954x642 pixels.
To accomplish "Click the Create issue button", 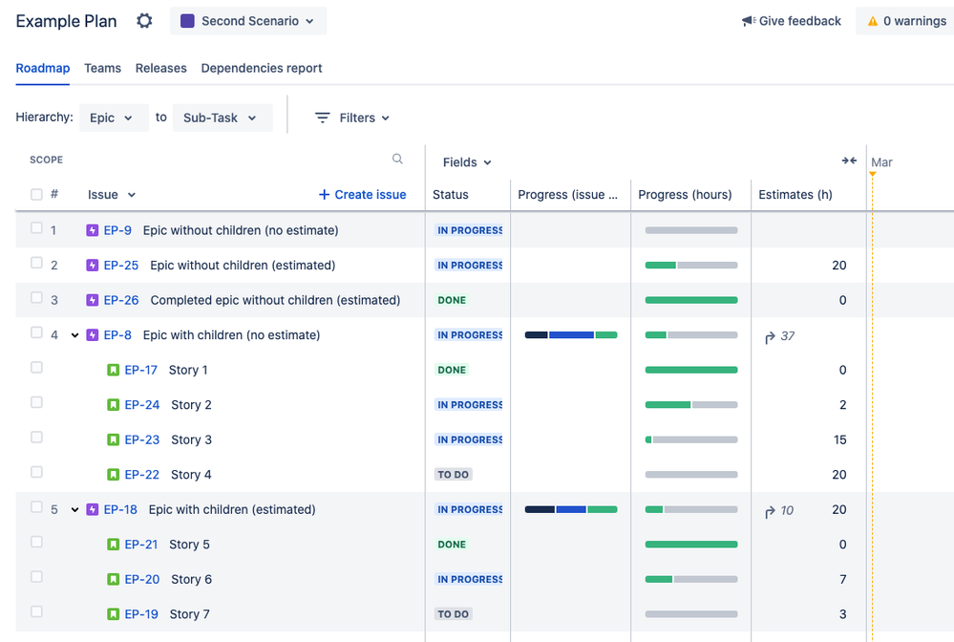I will (362, 194).
